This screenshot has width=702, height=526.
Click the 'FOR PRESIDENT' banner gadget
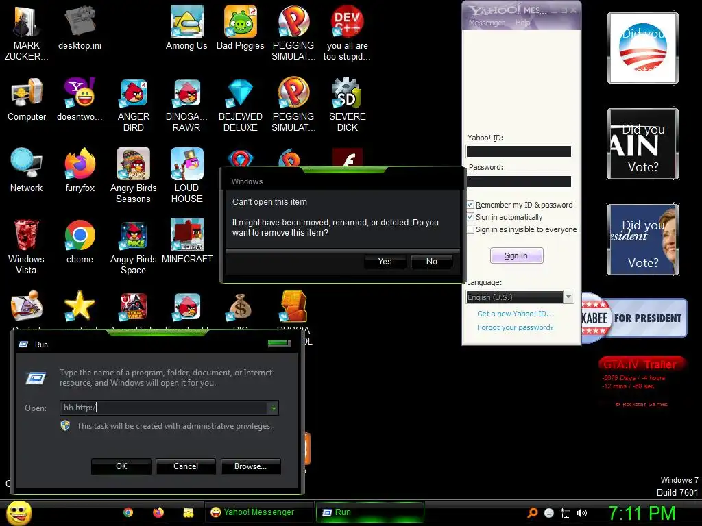634,318
